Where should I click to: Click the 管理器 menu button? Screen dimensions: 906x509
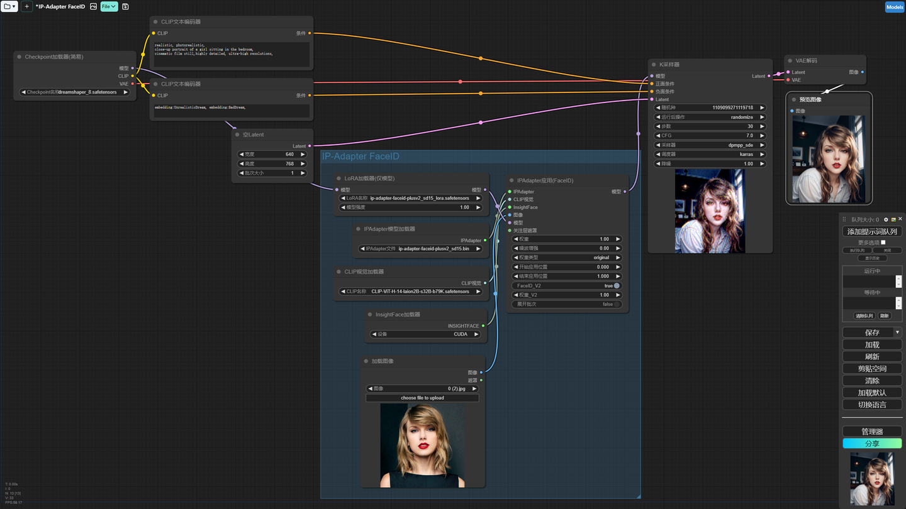coord(871,432)
